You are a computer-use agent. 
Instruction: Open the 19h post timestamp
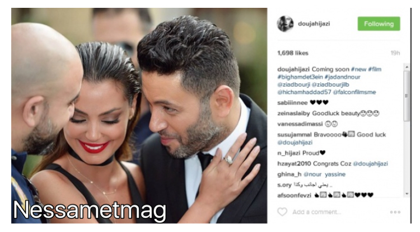395,53
